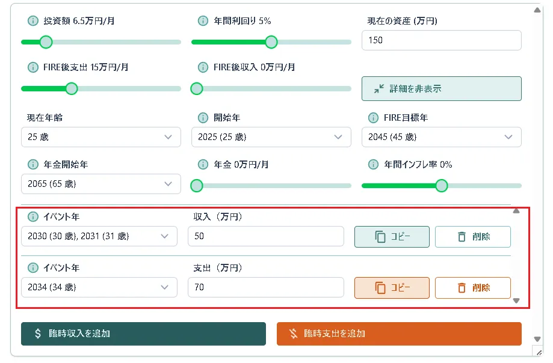Click 臨時収入を追加 button
The width and height of the screenshot is (553, 363).
144,334
